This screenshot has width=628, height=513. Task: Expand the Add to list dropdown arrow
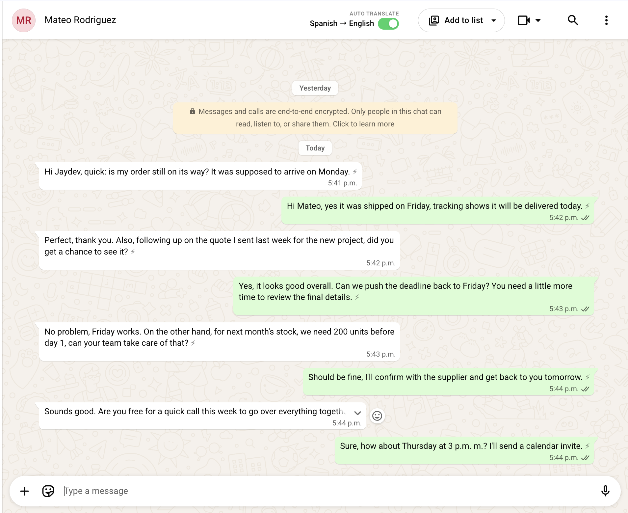[494, 20]
